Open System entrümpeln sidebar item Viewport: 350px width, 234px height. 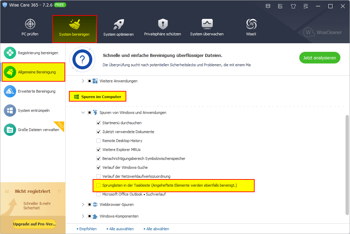tap(33, 110)
